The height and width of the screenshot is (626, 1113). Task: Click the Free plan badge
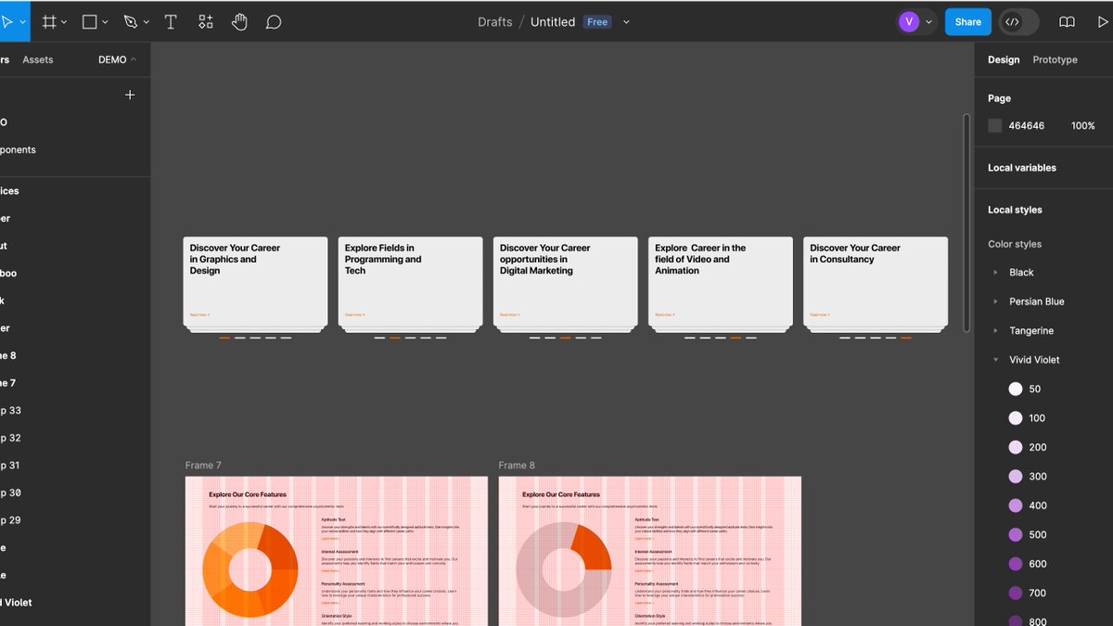pyautogui.click(x=597, y=22)
